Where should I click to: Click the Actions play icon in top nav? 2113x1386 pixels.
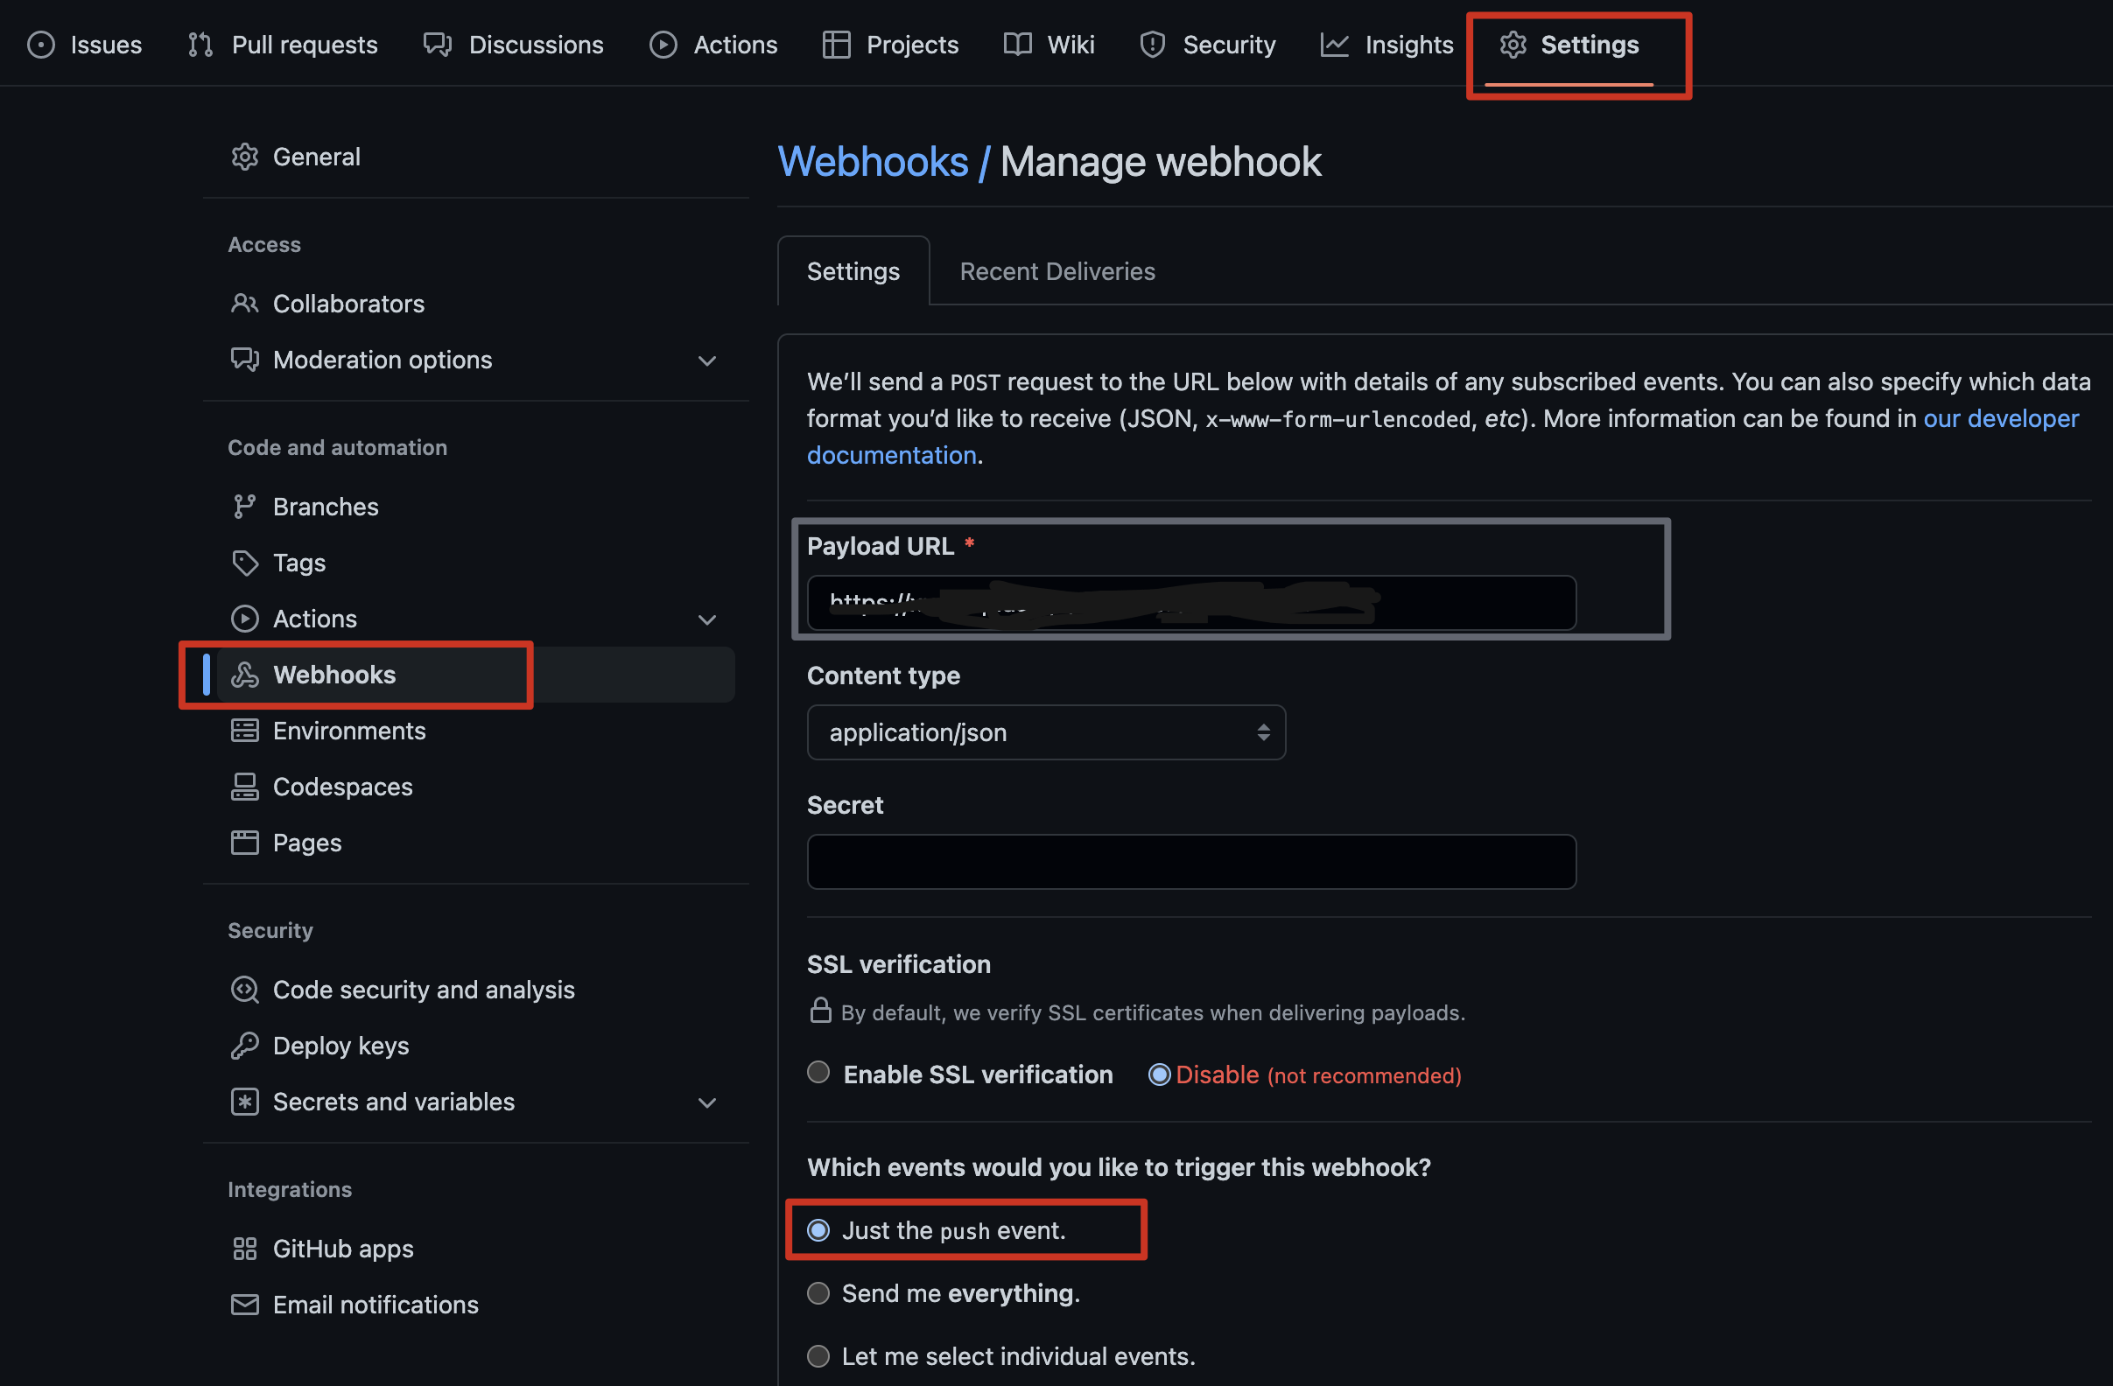tap(663, 45)
